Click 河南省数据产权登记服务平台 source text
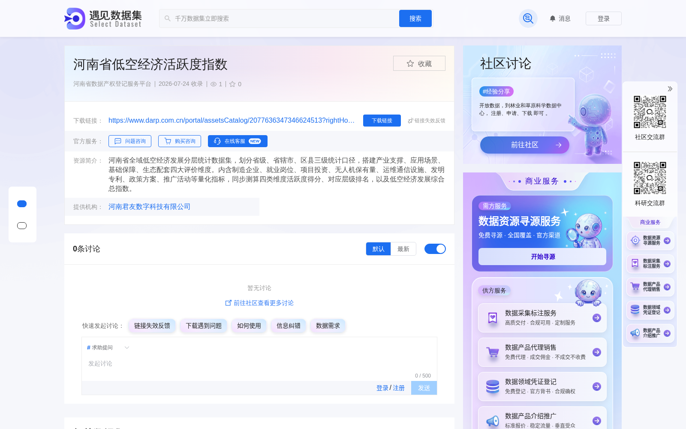Screen dimensions: 686x429 112,84
